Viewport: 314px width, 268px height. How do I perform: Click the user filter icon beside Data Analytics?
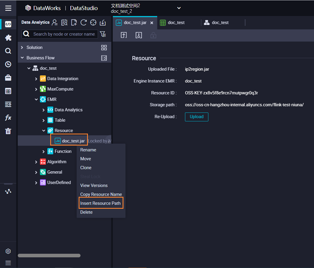pyautogui.click(x=55, y=23)
